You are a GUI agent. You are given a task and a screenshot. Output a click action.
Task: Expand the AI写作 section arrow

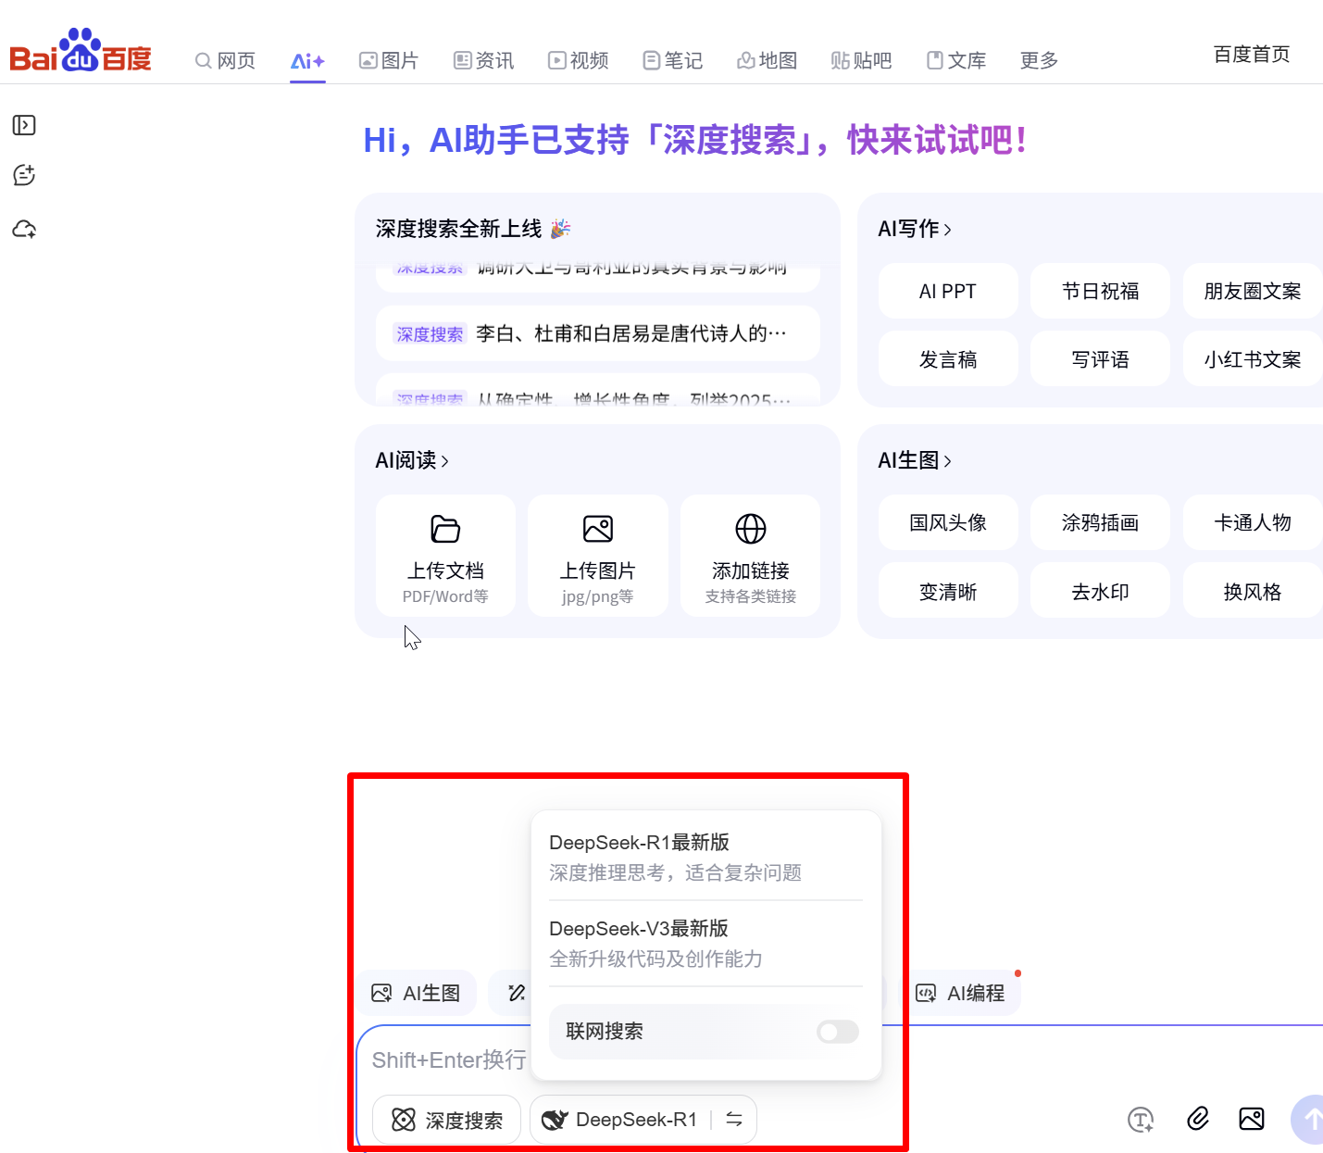947,230
